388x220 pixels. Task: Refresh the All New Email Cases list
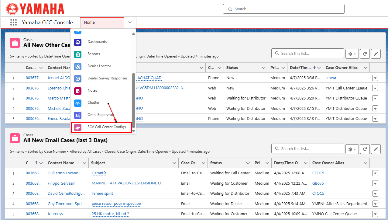(x=365, y=149)
